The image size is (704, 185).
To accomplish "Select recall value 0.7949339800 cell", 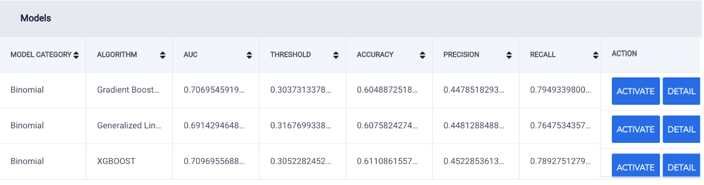I will (560, 90).
